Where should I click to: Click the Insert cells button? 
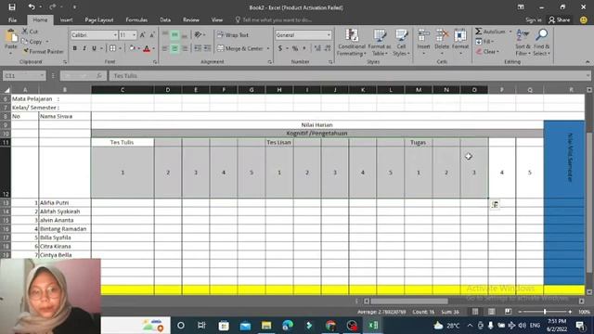[423, 42]
